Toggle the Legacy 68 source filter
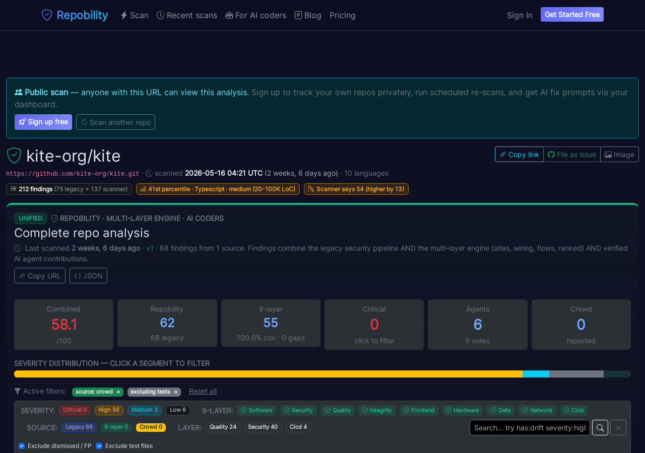Image resolution: width=645 pixels, height=453 pixels. pos(79,427)
